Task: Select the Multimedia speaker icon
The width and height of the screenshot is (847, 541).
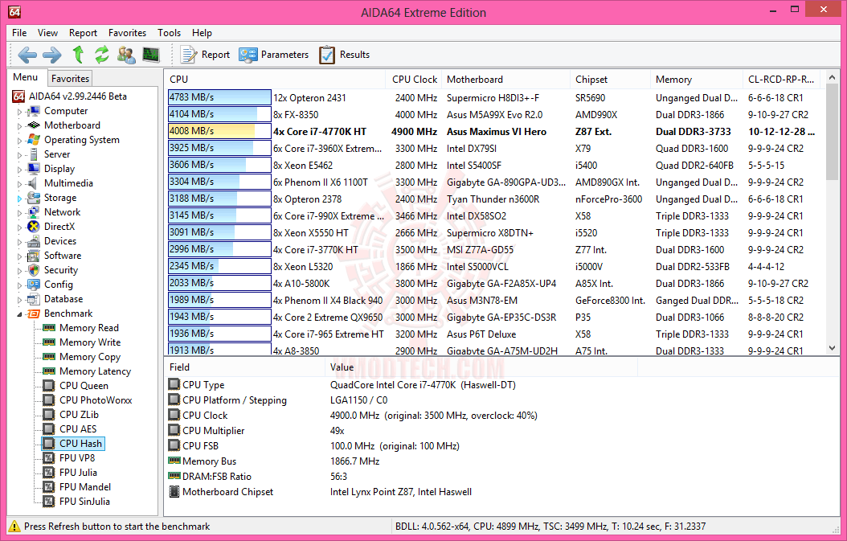Action: coord(34,183)
